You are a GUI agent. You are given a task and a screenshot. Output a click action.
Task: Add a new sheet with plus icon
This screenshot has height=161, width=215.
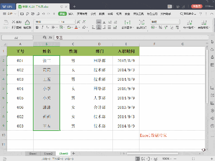74,153
